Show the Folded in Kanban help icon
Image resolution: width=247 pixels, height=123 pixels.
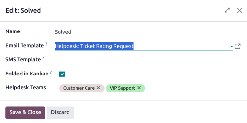(51, 72)
